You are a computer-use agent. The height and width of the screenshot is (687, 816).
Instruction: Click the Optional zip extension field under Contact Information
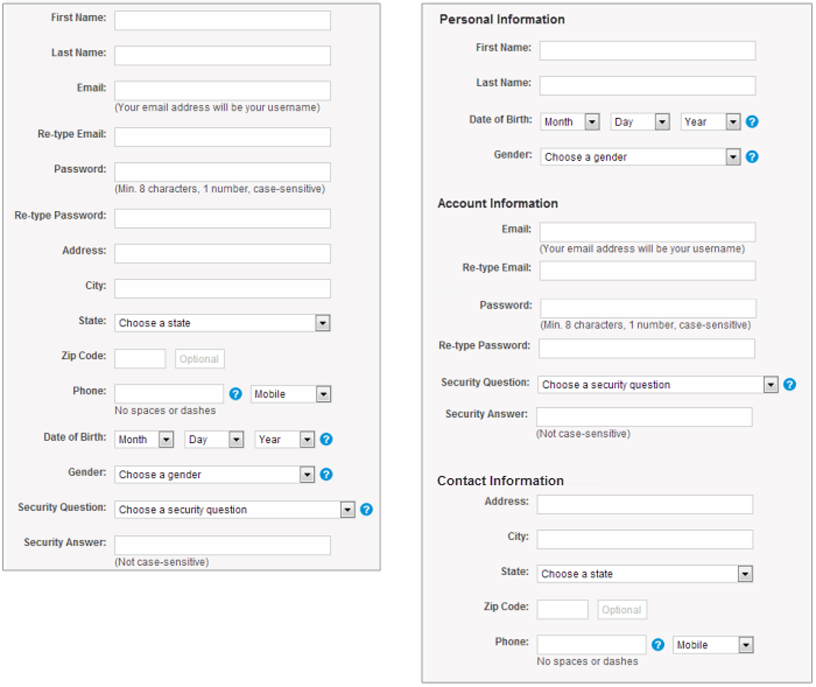pos(622,610)
